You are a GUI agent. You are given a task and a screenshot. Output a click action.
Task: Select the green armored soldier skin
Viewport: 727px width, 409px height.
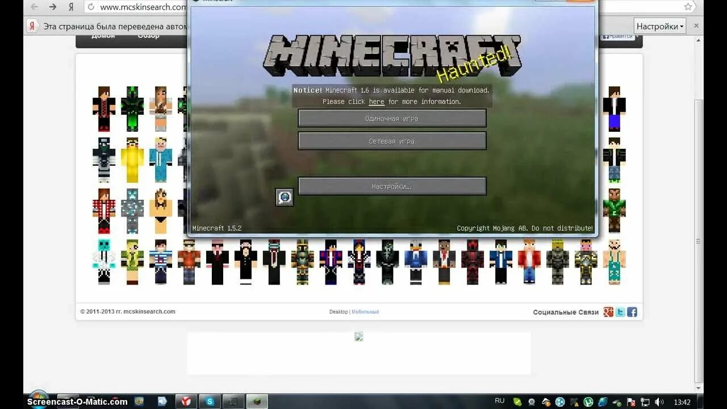click(x=558, y=262)
